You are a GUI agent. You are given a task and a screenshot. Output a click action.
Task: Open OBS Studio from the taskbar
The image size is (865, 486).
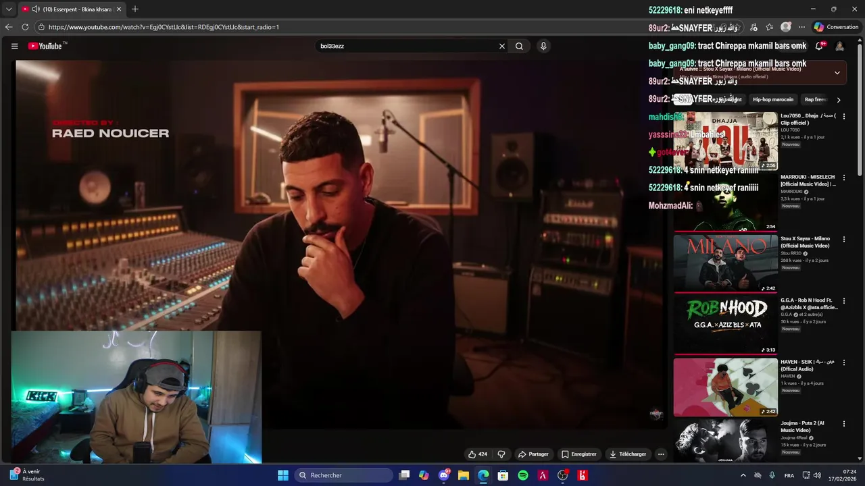click(562, 475)
